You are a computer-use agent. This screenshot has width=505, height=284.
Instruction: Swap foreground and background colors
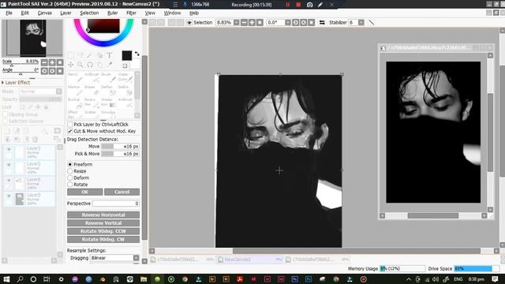(x=137, y=54)
